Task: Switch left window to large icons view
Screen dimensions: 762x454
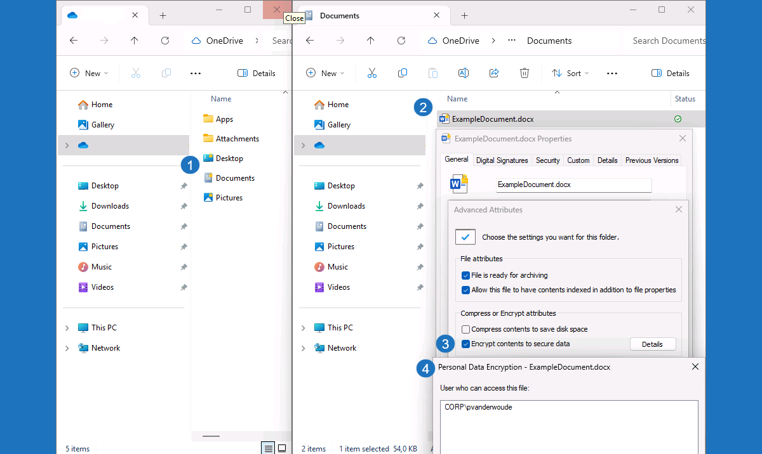Action: [x=282, y=448]
